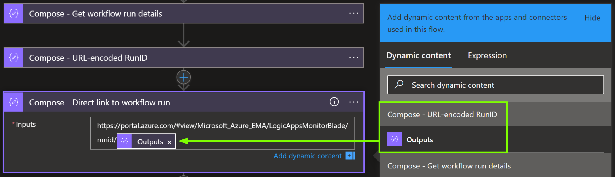Click the blue plus icon beside Add dynamic content
This screenshot has width=615, height=177.
[350, 156]
